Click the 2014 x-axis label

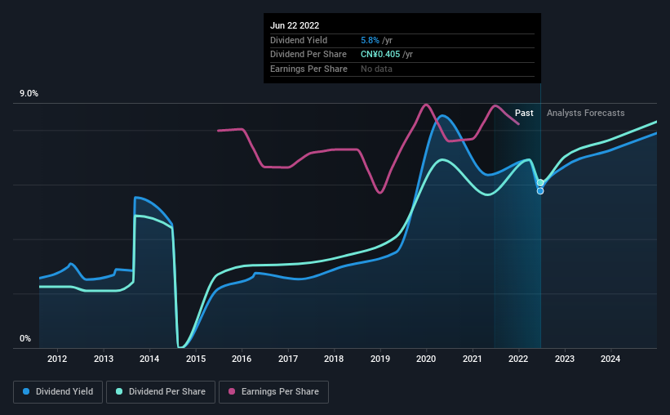[x=149, y=359]
